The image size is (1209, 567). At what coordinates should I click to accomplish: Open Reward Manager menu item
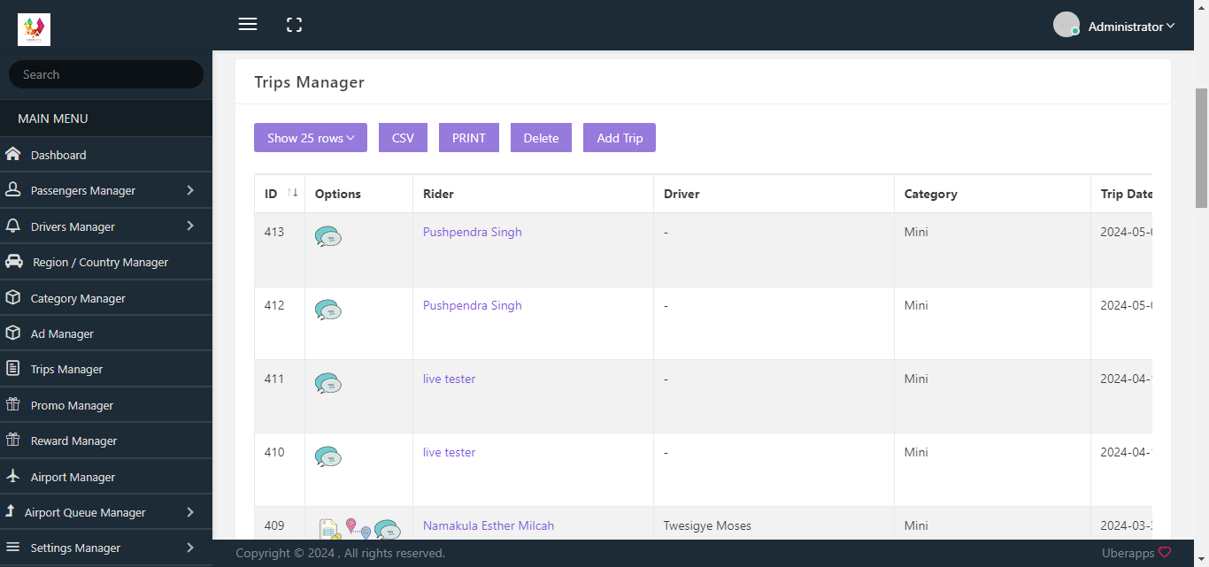[106, 441]
